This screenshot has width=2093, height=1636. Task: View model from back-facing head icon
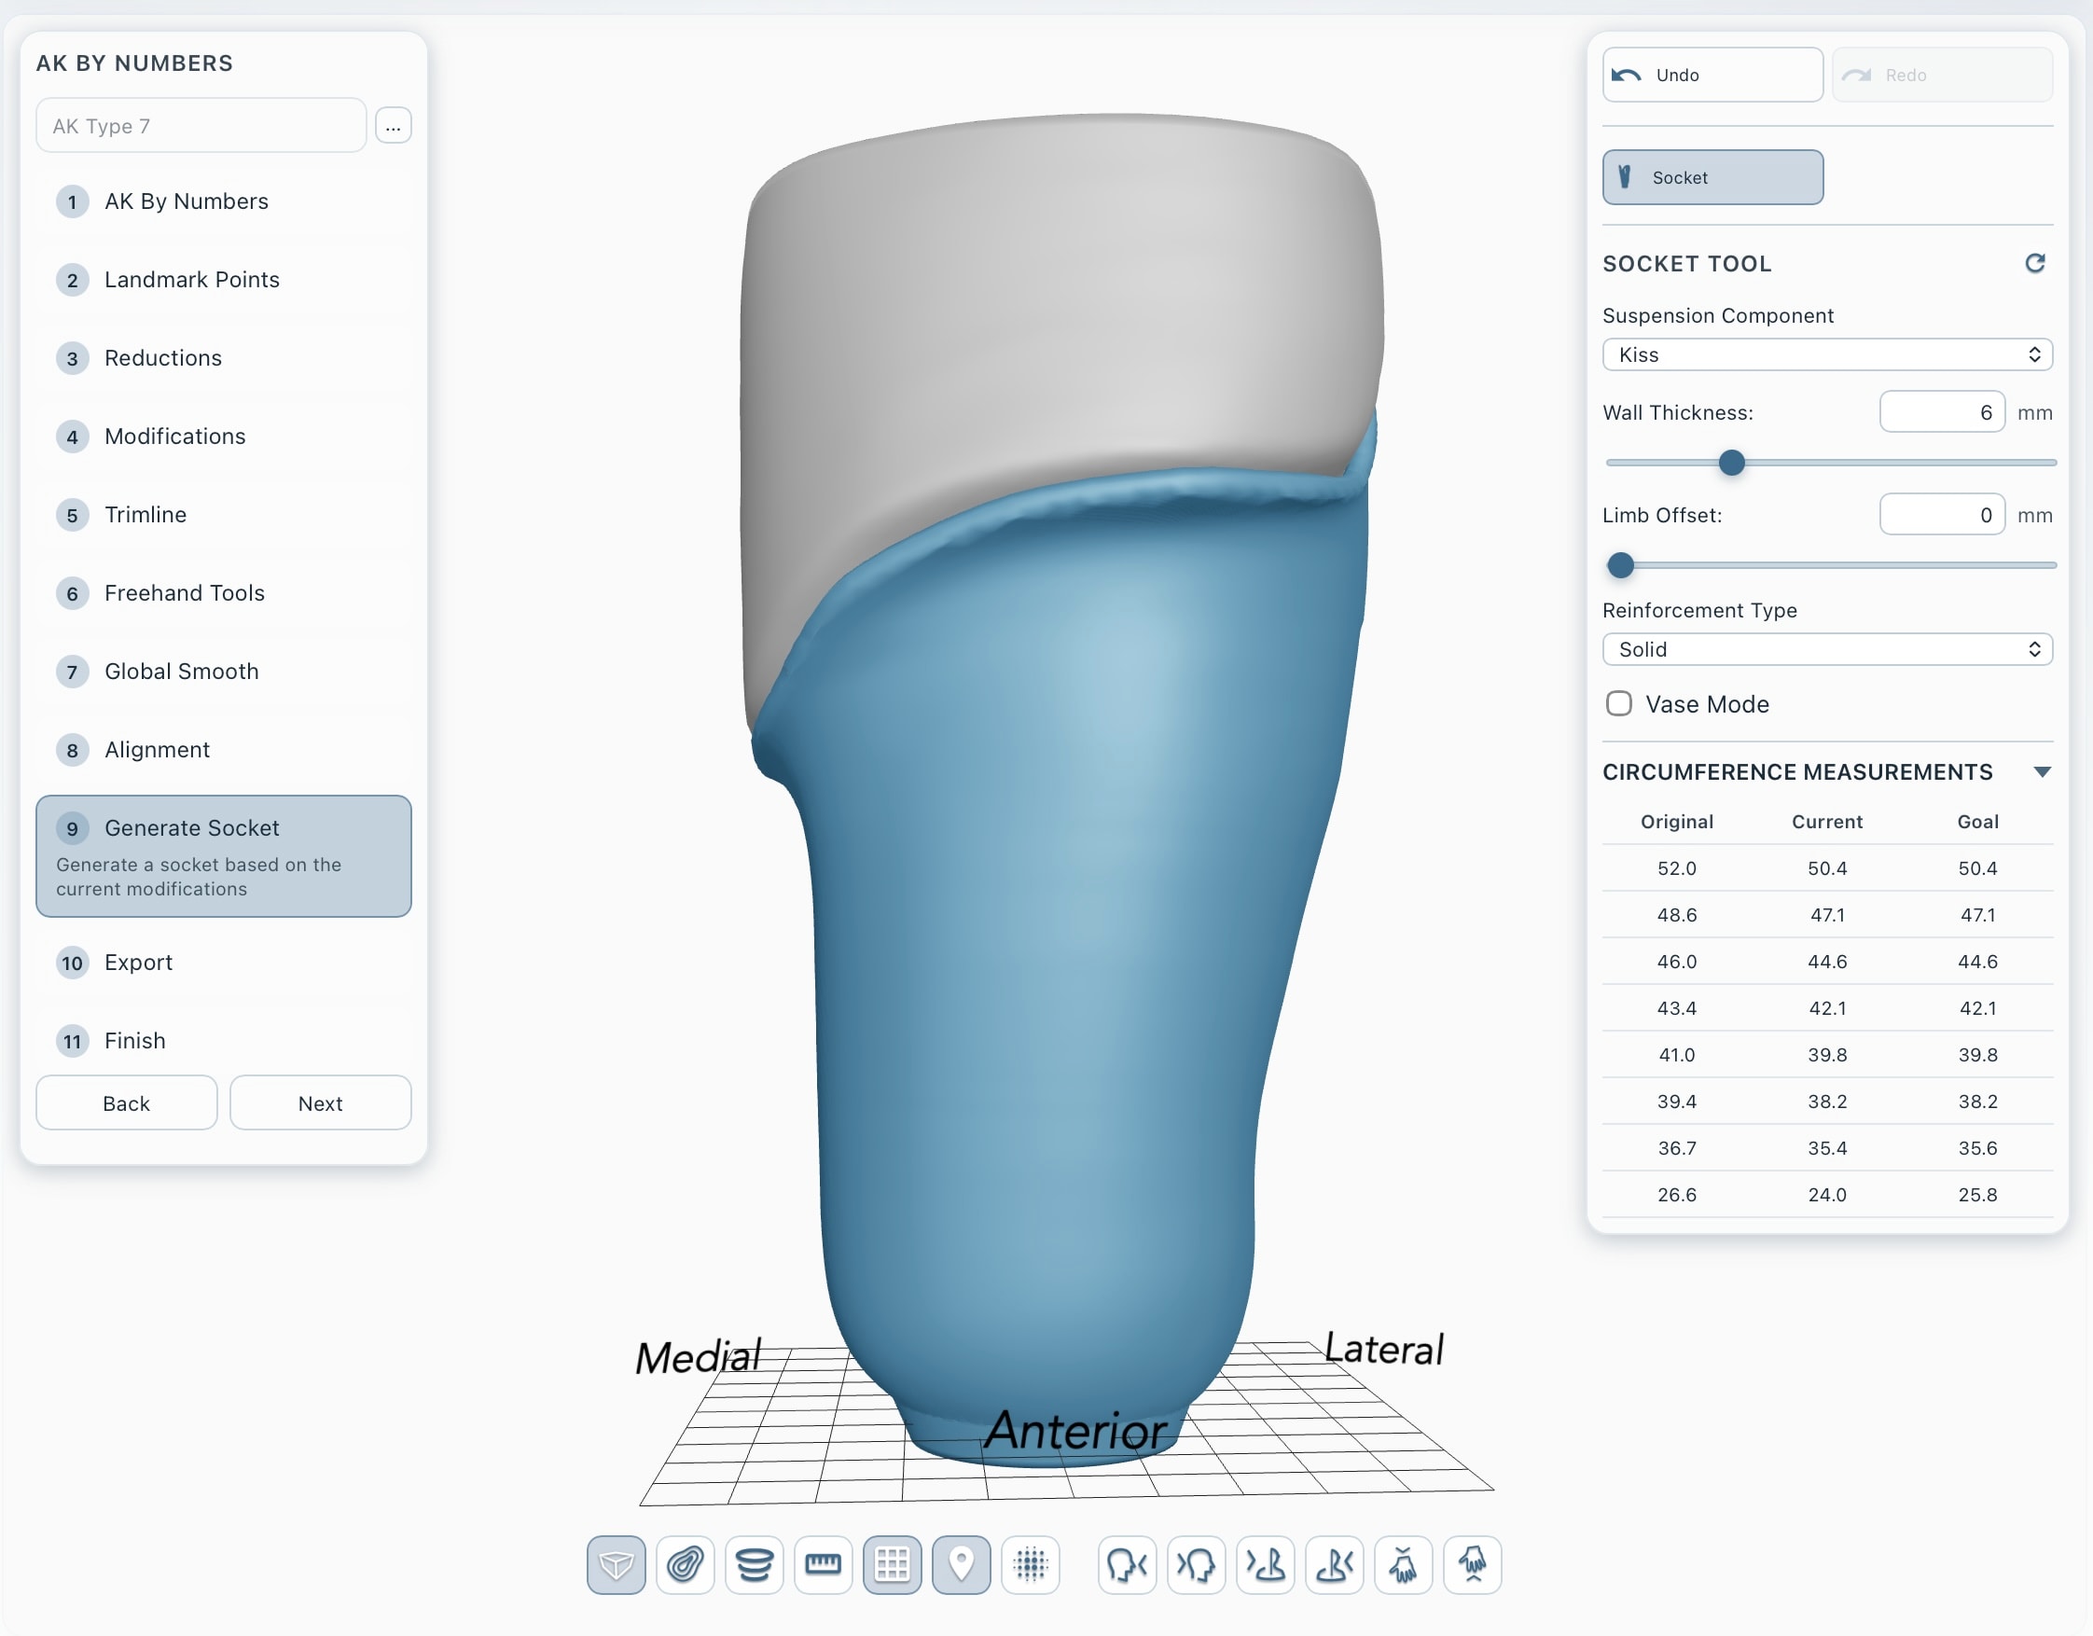[1196, 1564]
